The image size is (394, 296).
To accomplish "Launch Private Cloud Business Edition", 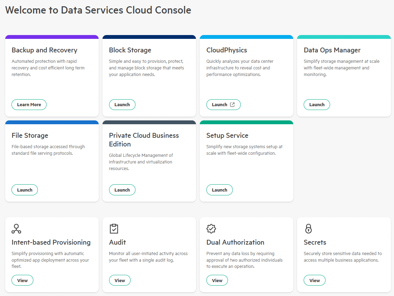I will tap(122, 190).
